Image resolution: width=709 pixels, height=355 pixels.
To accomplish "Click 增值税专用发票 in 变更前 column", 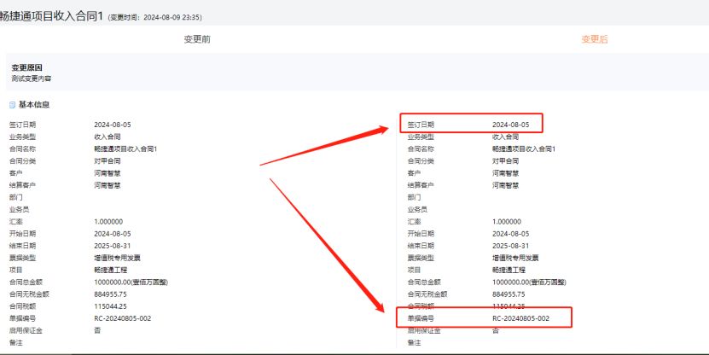I will tap(117, 258).
